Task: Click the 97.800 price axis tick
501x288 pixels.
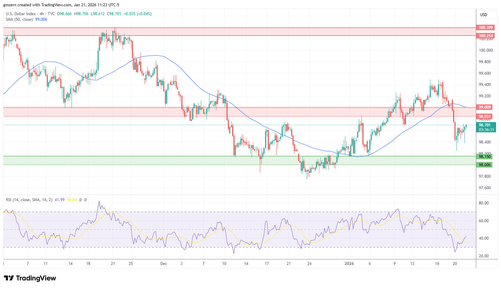Action: [x=485, y=176]
